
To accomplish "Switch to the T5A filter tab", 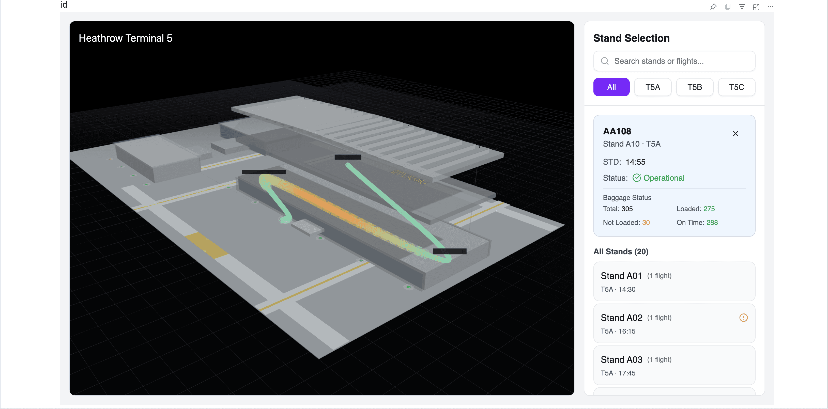I will tap(652, 87).
